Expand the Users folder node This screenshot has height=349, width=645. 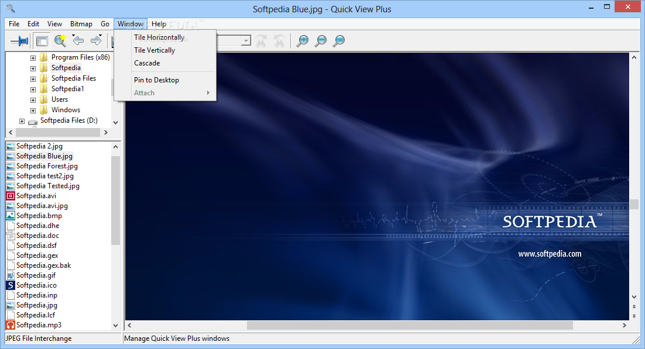point(33,100)
